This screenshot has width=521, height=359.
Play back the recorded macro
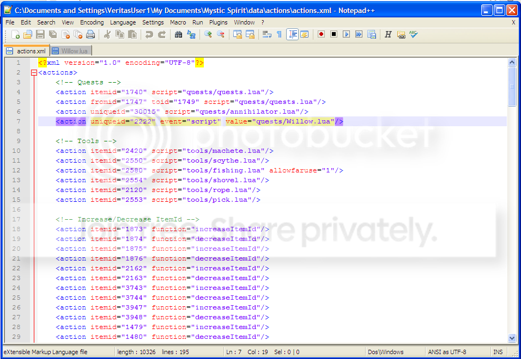[346, 34]
